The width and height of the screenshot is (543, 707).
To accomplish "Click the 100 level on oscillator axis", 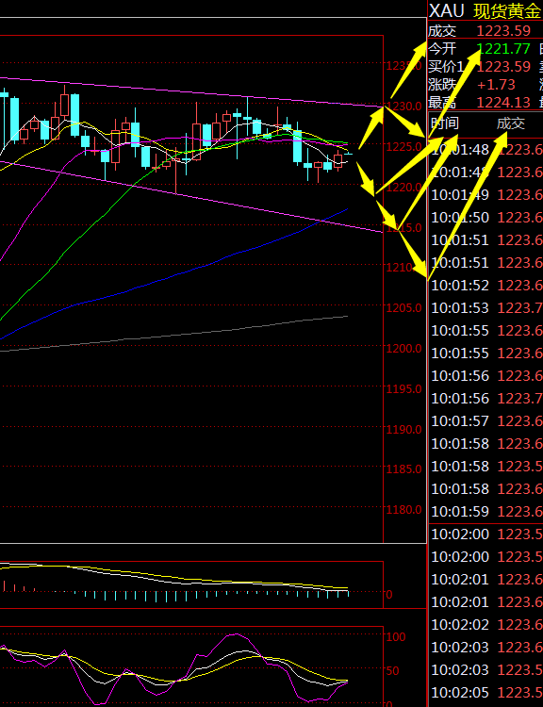I will point(396,636).
